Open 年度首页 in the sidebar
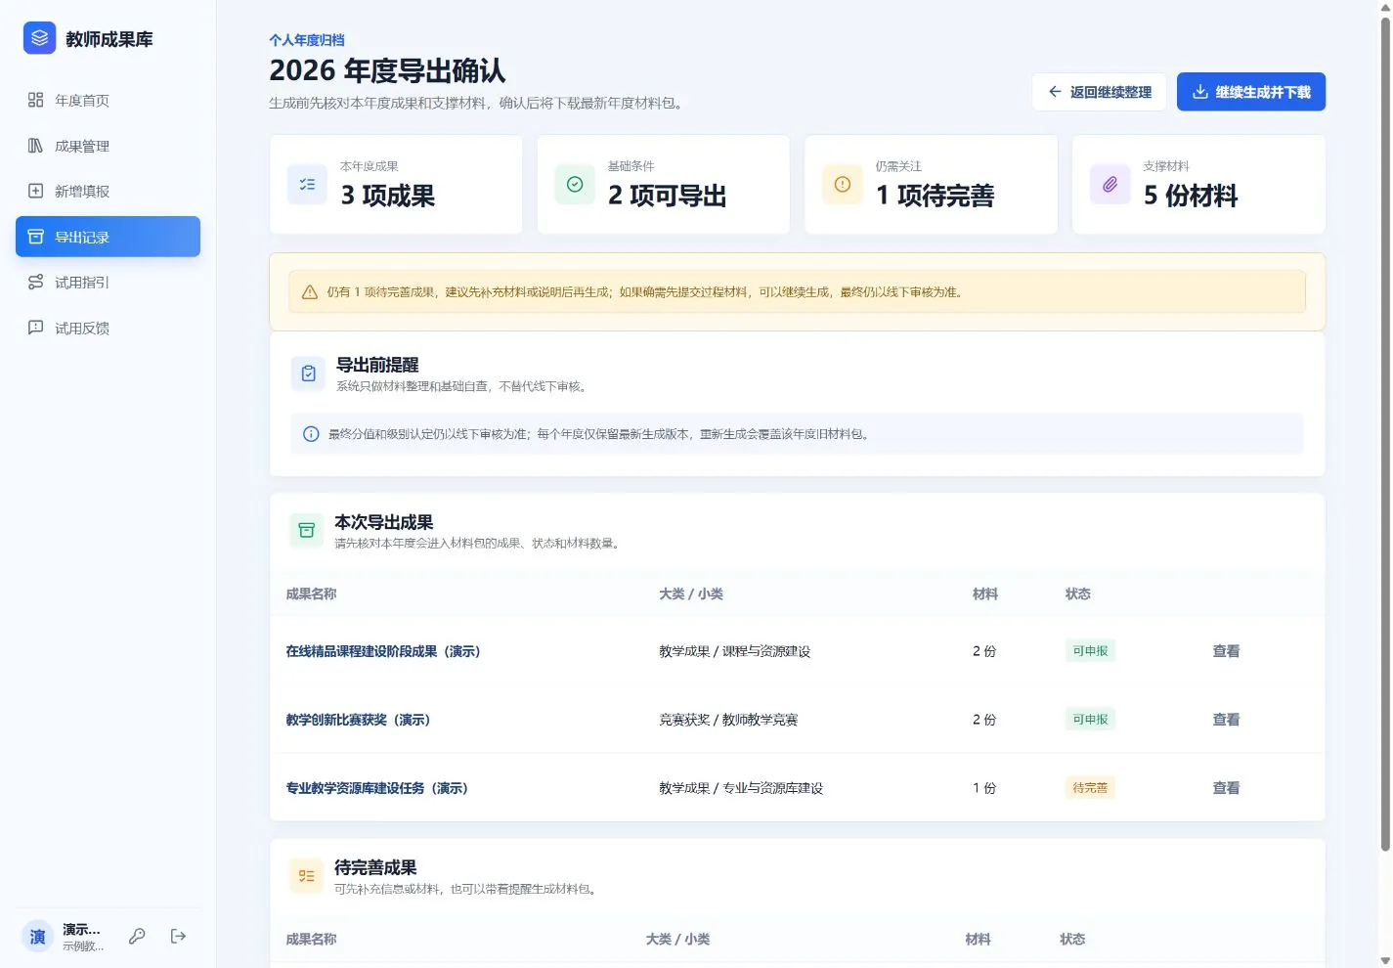The height and width of the screenshot is (968, 1393). click(x=108, y=100)
